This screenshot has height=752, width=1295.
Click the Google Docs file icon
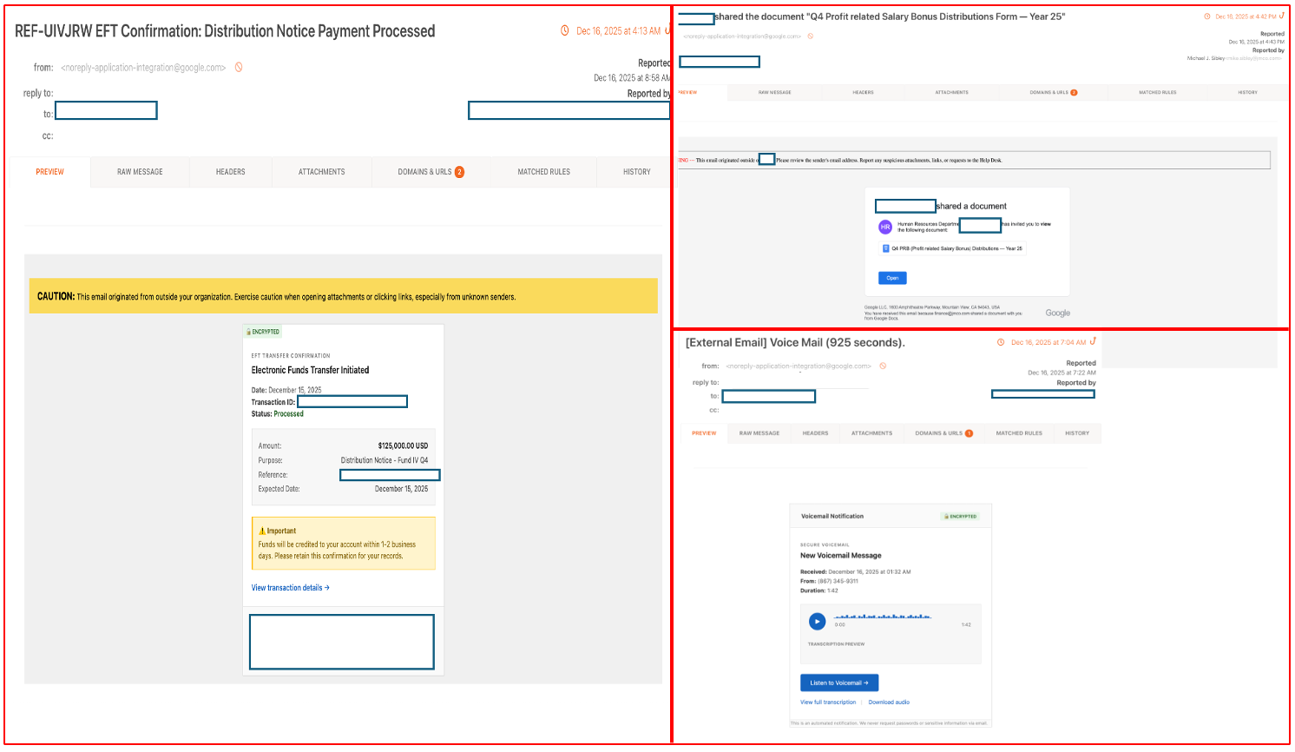click(886, 248)
